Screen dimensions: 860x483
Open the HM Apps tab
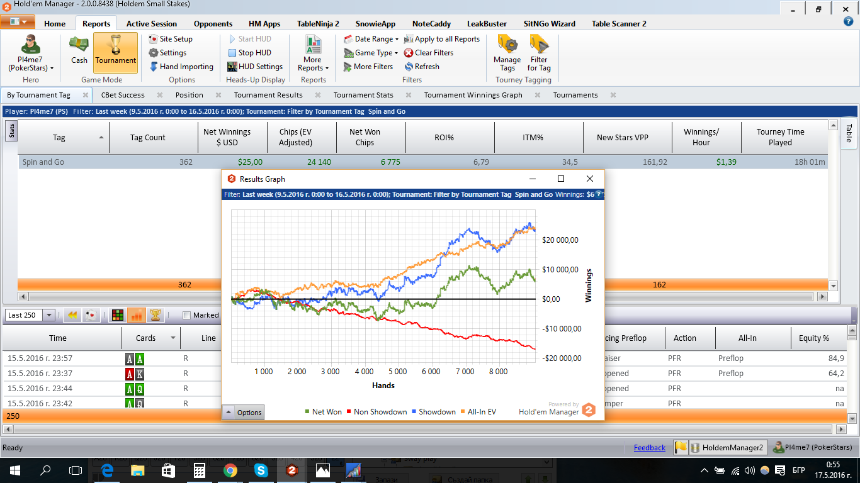point(264,24)
